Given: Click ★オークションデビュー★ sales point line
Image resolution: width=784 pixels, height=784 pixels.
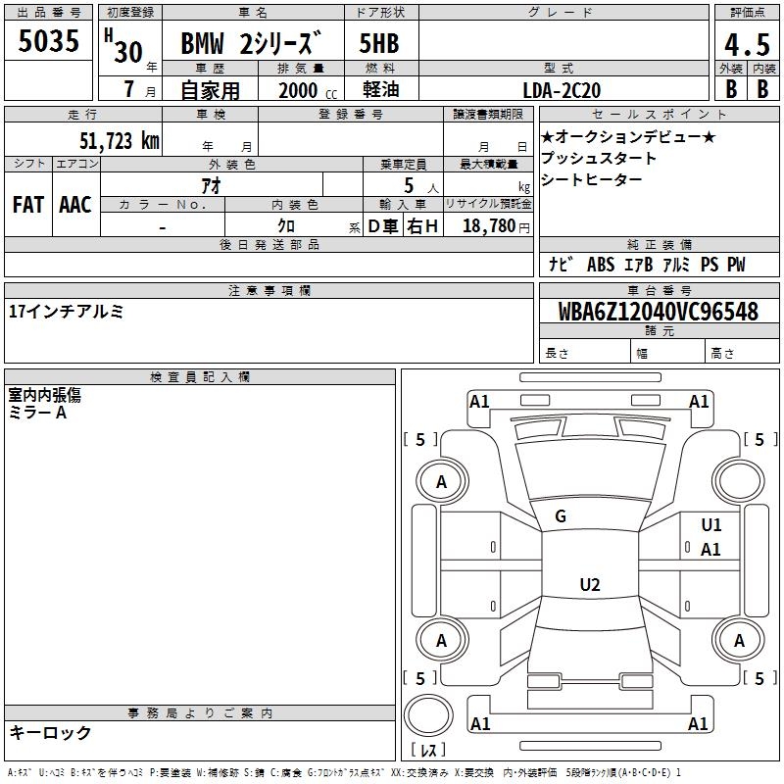Looking at the screenshot, I should [628, 136].
